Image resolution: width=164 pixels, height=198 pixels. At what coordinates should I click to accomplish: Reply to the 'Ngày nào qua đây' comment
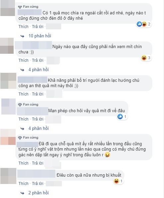coord(38,60)
